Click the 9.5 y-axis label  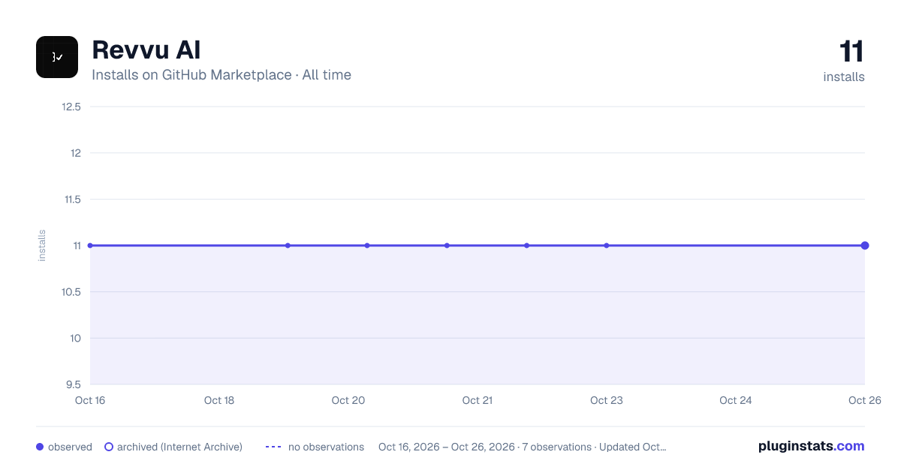pos(74,385)
